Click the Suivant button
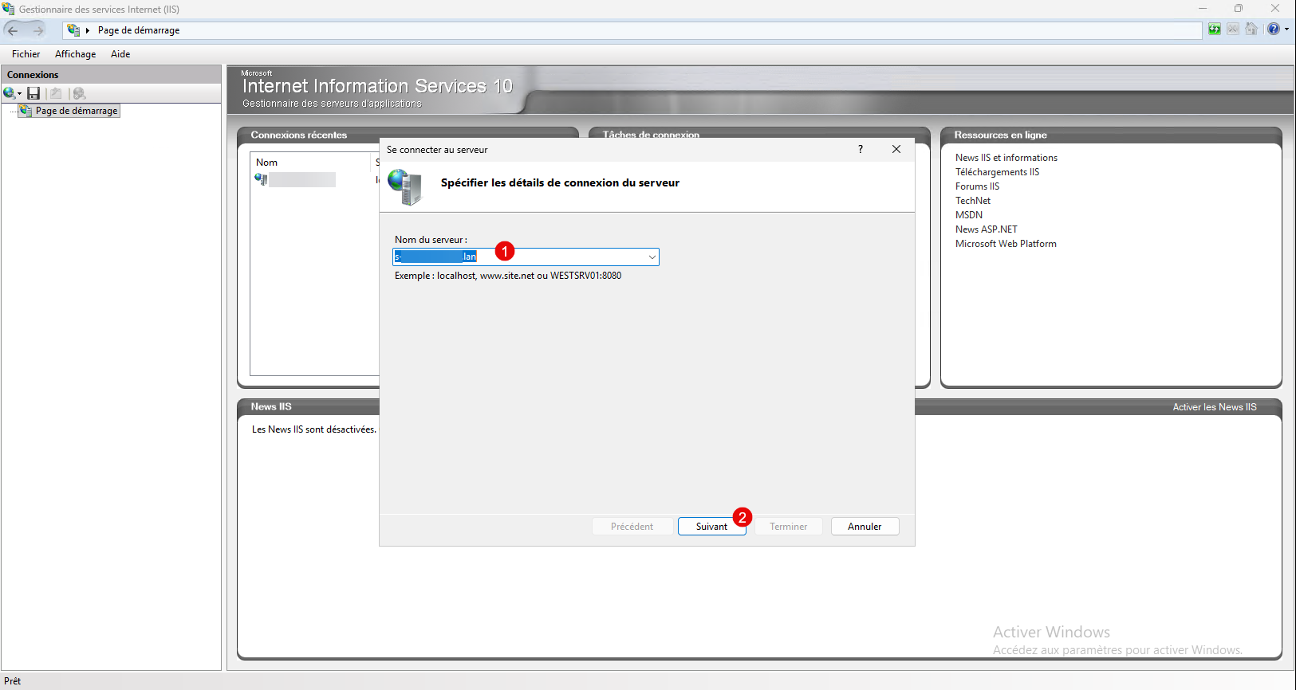 (711, 527)
